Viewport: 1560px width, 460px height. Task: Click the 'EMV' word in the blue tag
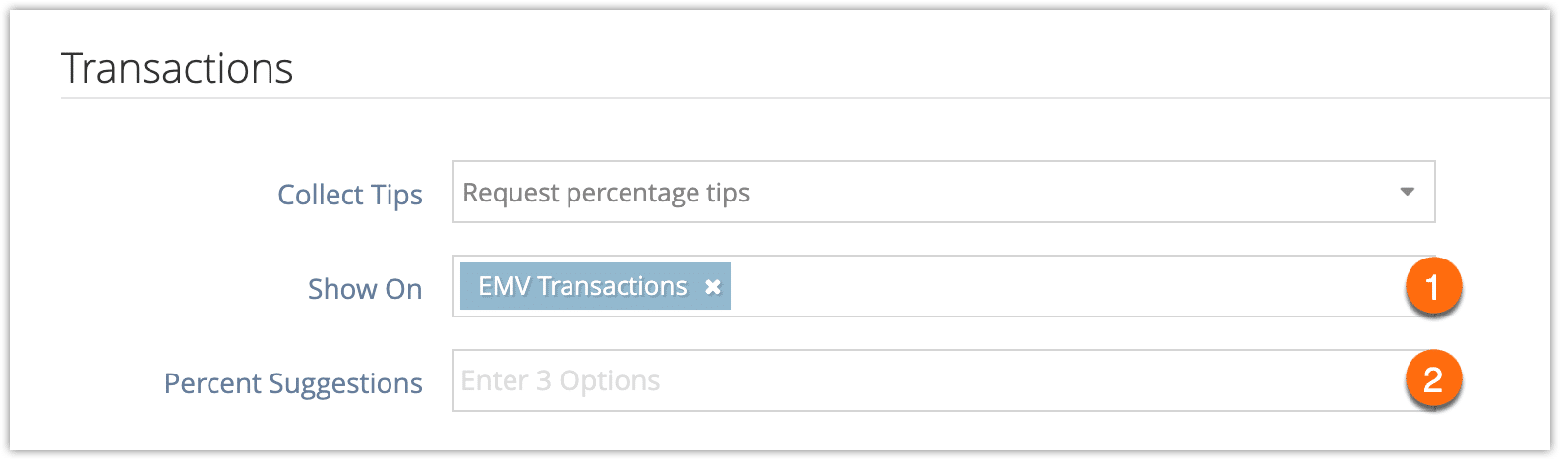tap(505, 286)
